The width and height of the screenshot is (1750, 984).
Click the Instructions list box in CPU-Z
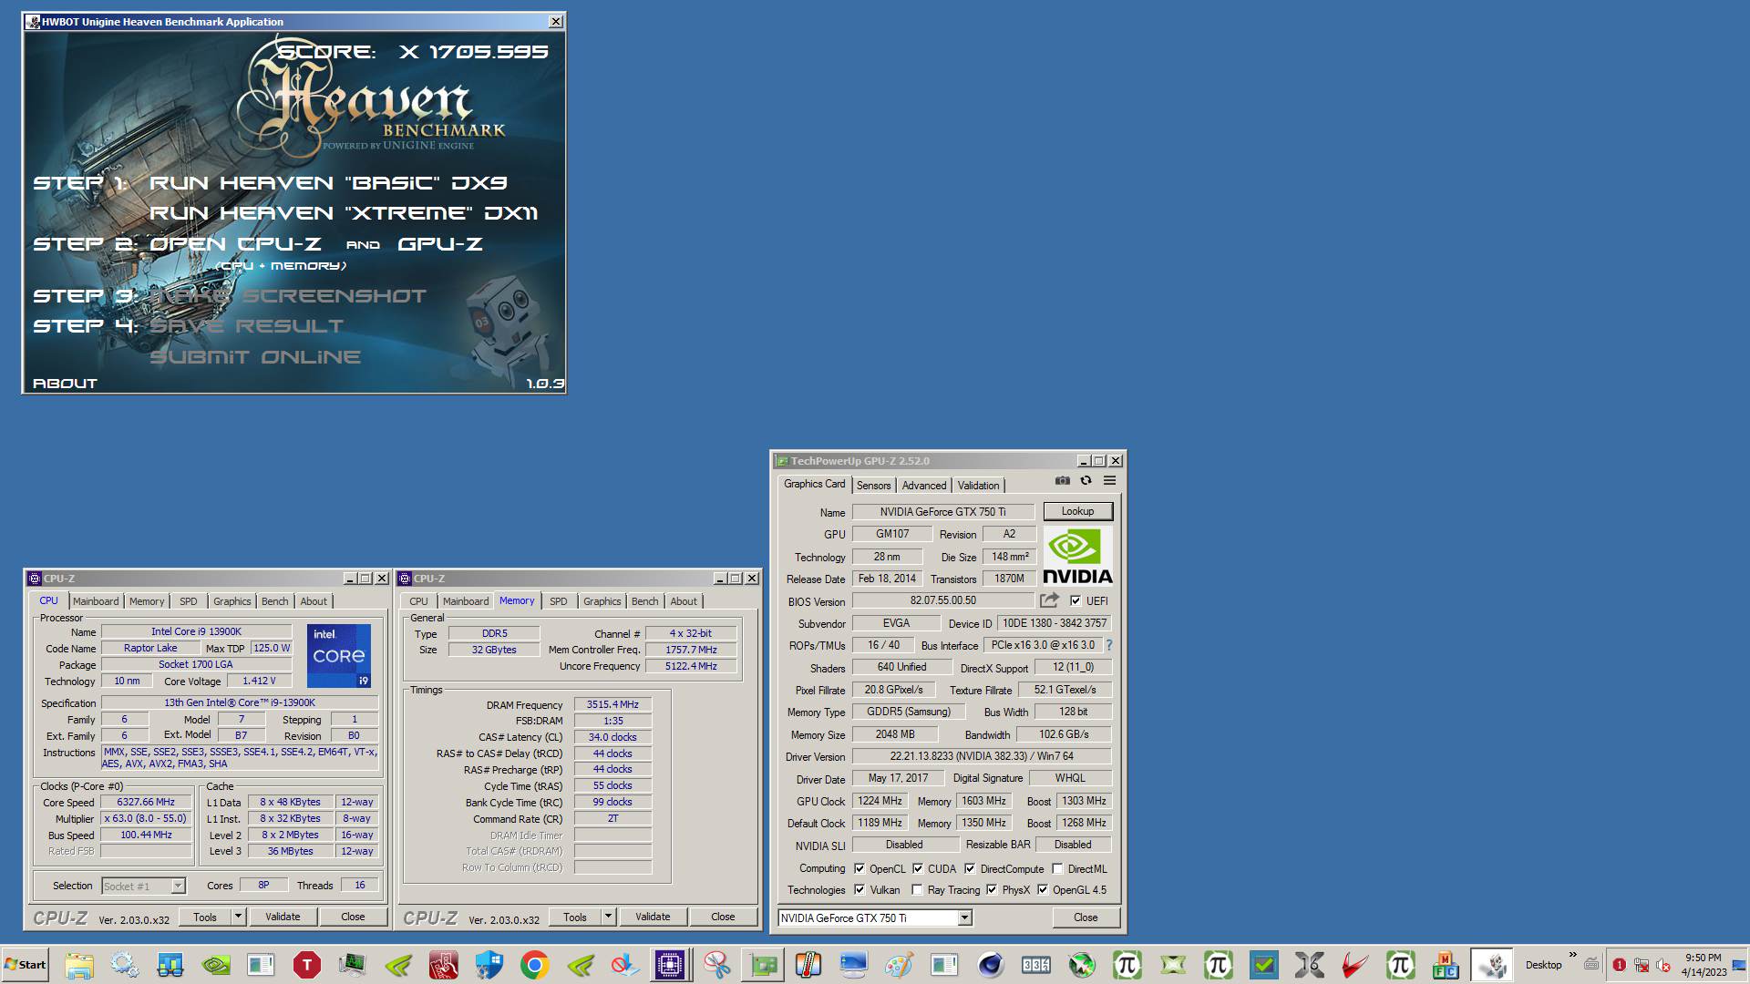(x=240, y=758)
